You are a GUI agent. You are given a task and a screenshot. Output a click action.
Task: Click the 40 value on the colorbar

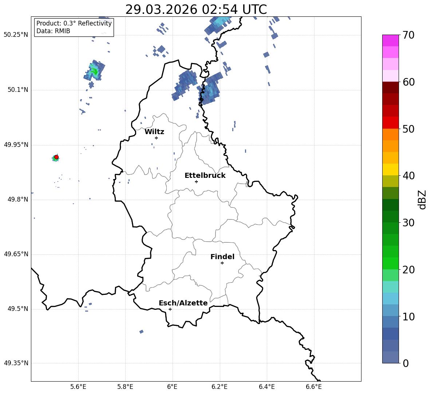(409, 176)
